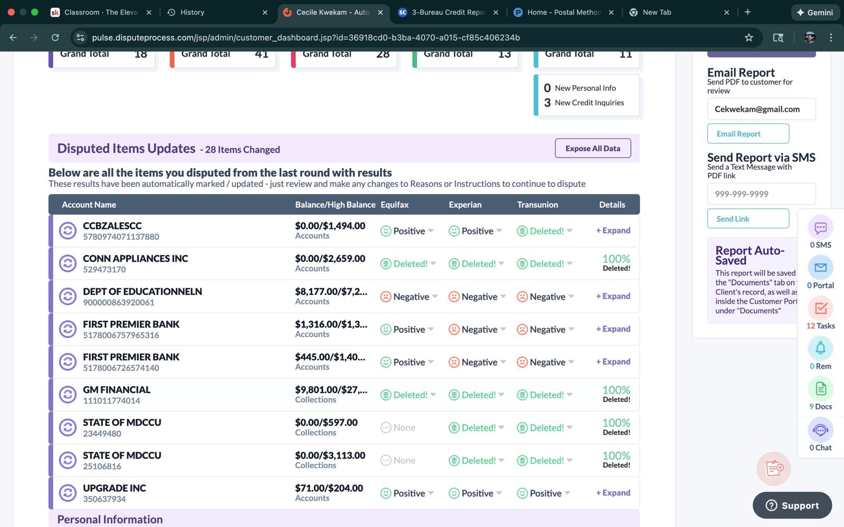Click refresh icon beside CCBZALESCC account

(x=68, y=231)
